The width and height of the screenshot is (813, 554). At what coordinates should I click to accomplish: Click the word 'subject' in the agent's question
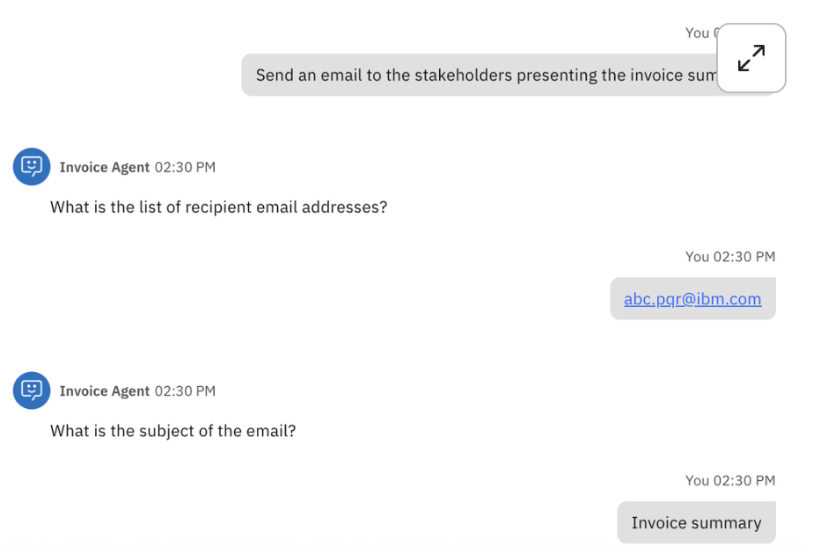[x=168, y=432]
